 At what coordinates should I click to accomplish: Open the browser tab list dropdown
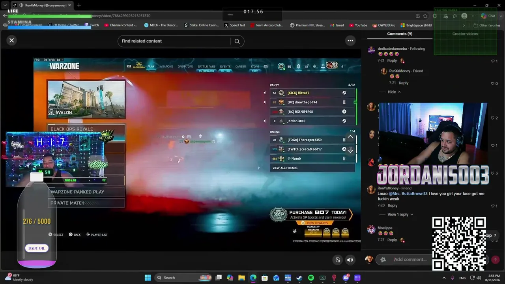pyautogui.click(x=5, y=5)
